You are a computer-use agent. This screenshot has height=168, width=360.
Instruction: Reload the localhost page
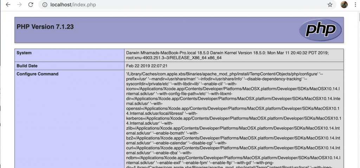click(31, 5)
